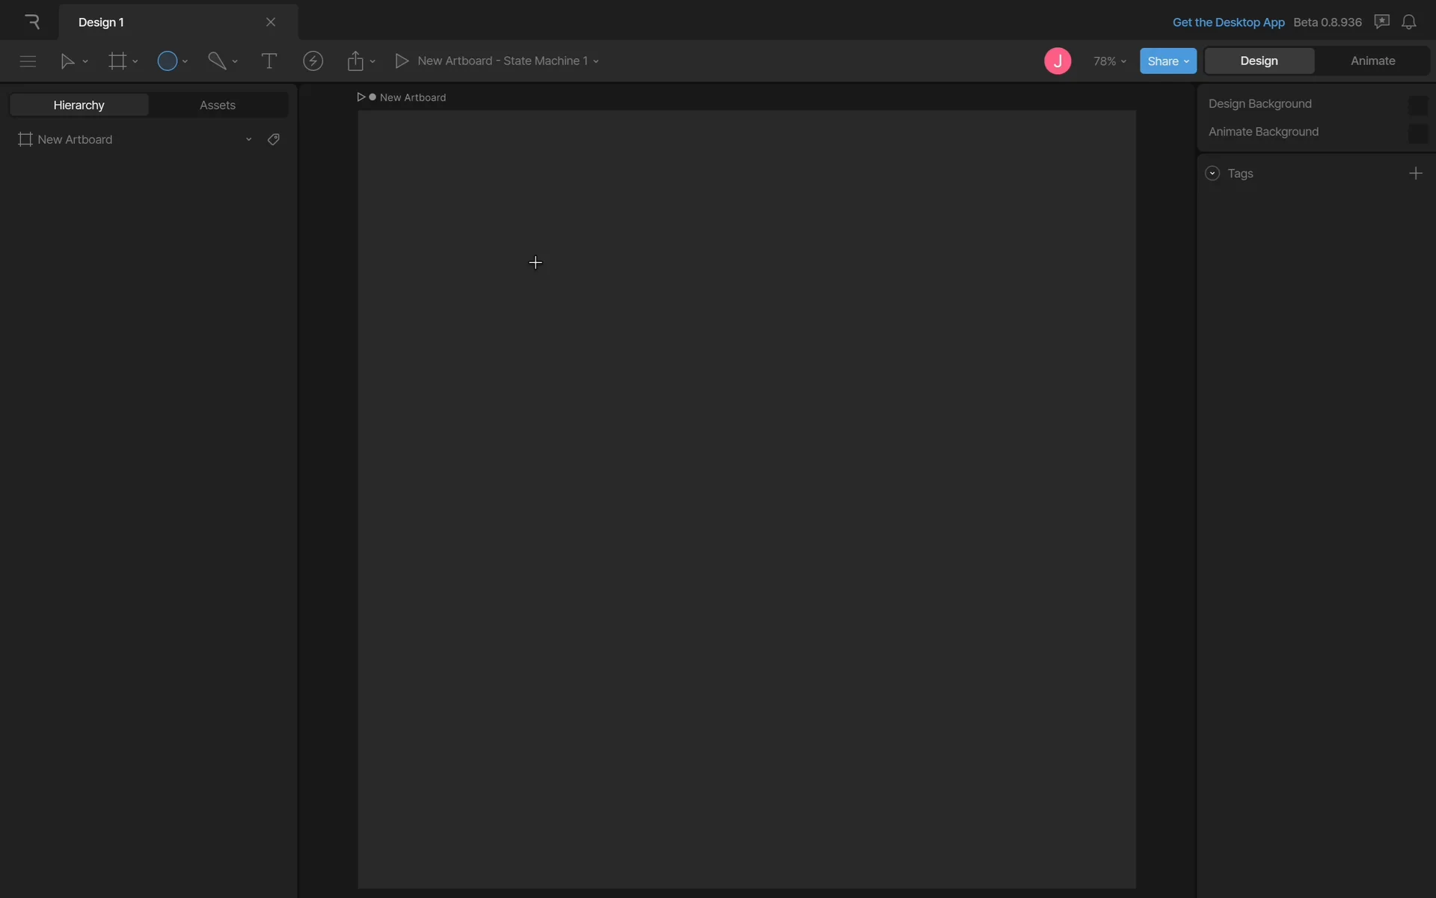Click the lightning bolt Events icon
This screenshot has width=1436, height=898.
pyautogui.click(x=313, y=61)
